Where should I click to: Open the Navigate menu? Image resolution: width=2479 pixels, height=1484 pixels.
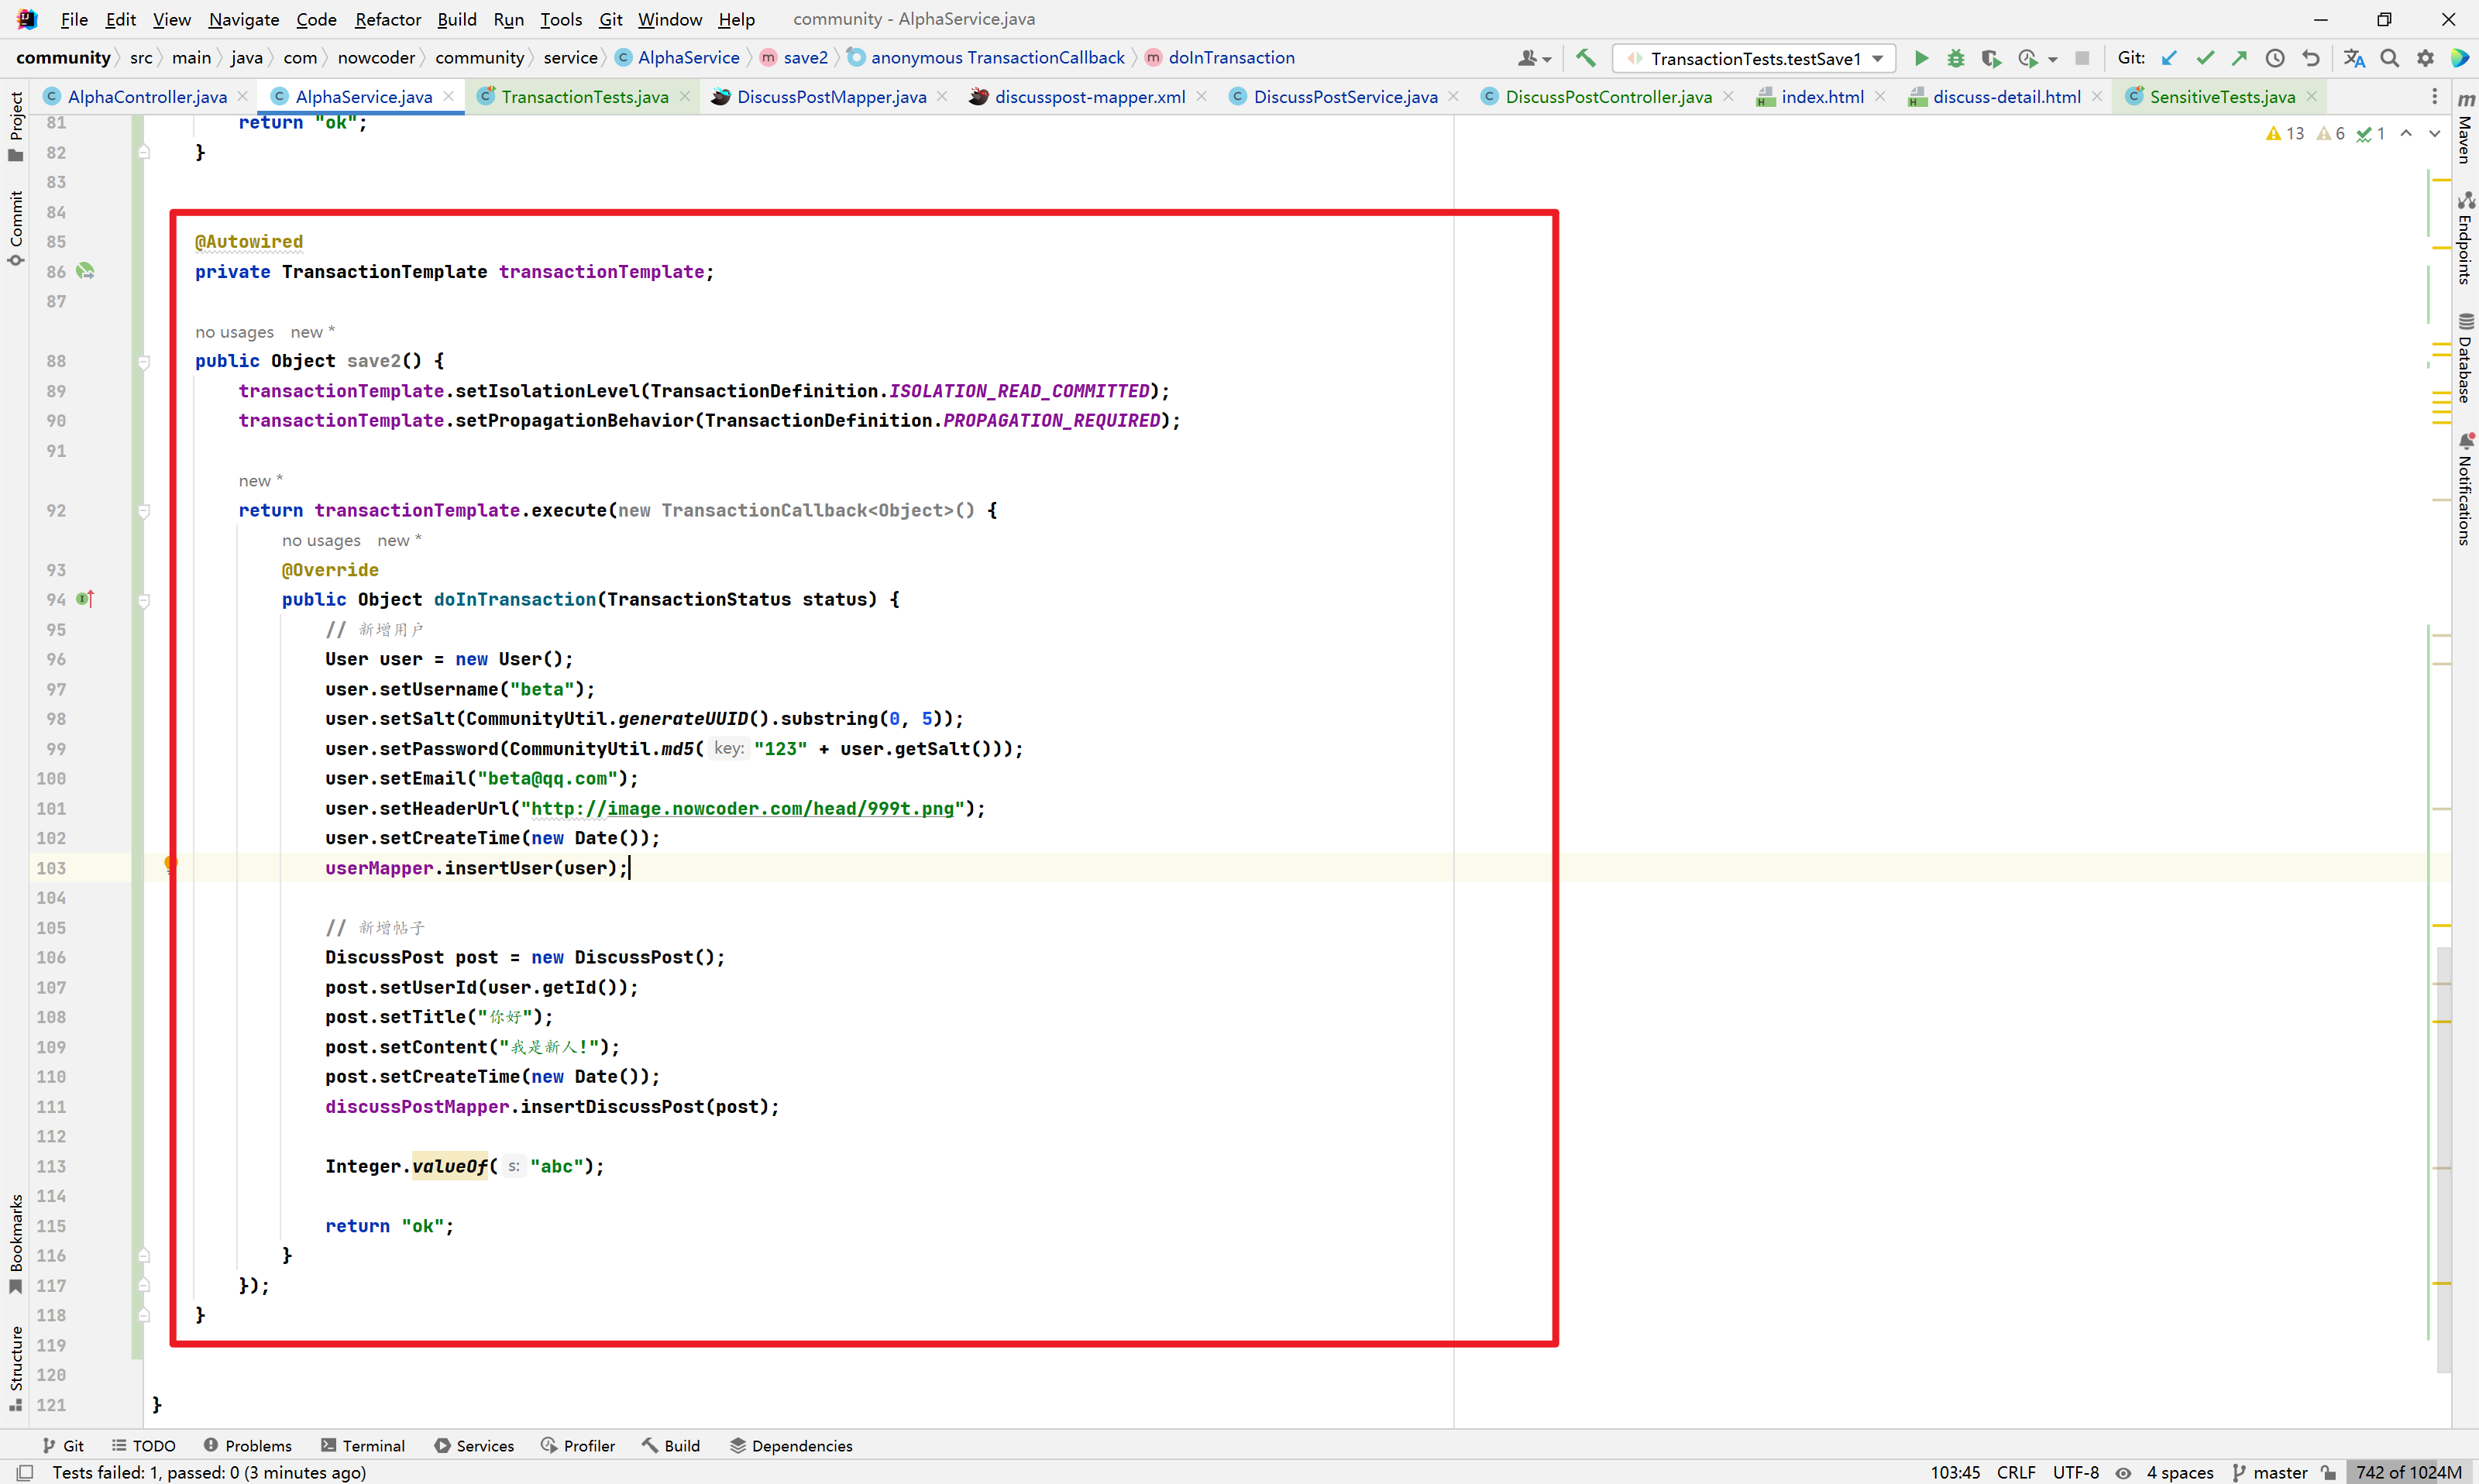click(x=243, y=19)
